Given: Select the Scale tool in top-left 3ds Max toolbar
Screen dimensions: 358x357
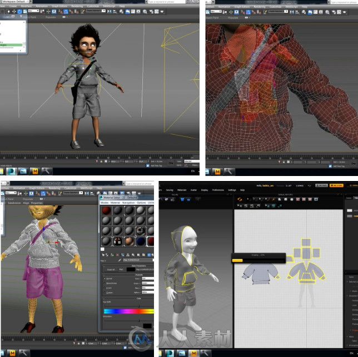Looking at the screenshot, I should tap(25, 12).
